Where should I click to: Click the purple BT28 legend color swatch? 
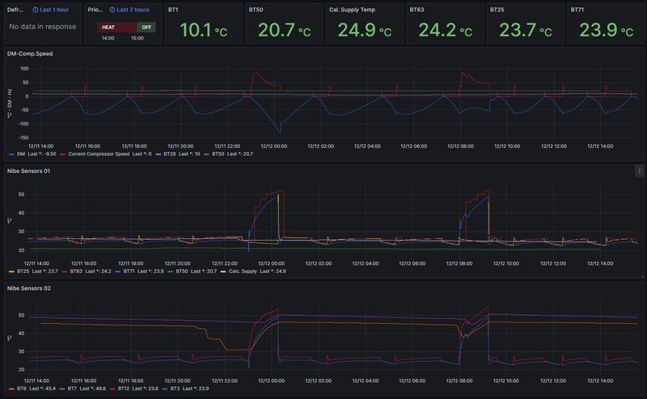click(158, 154)
